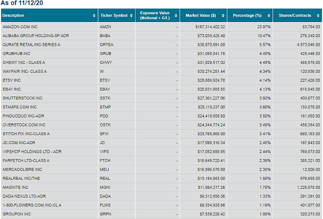Click shares value 53,794.00

coord(311,27)
